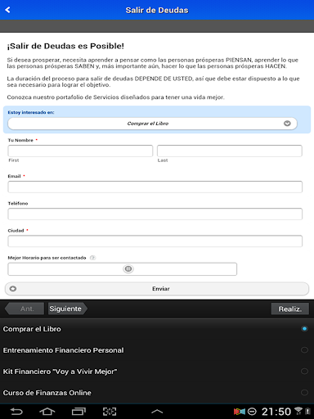Tap the Ant. previous button
The width and height of the screenshot is (314, 419).
pyautogui.click(x=25, y=309)
